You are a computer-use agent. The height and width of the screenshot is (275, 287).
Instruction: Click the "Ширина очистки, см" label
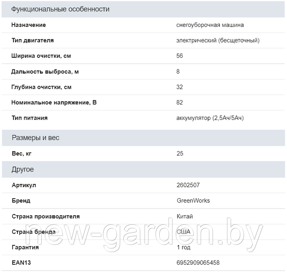coord(41,56)
